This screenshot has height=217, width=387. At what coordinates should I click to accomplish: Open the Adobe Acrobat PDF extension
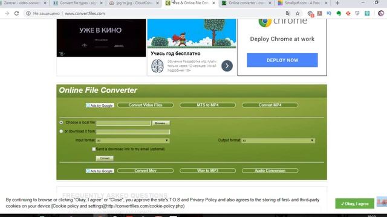(320, 13)
